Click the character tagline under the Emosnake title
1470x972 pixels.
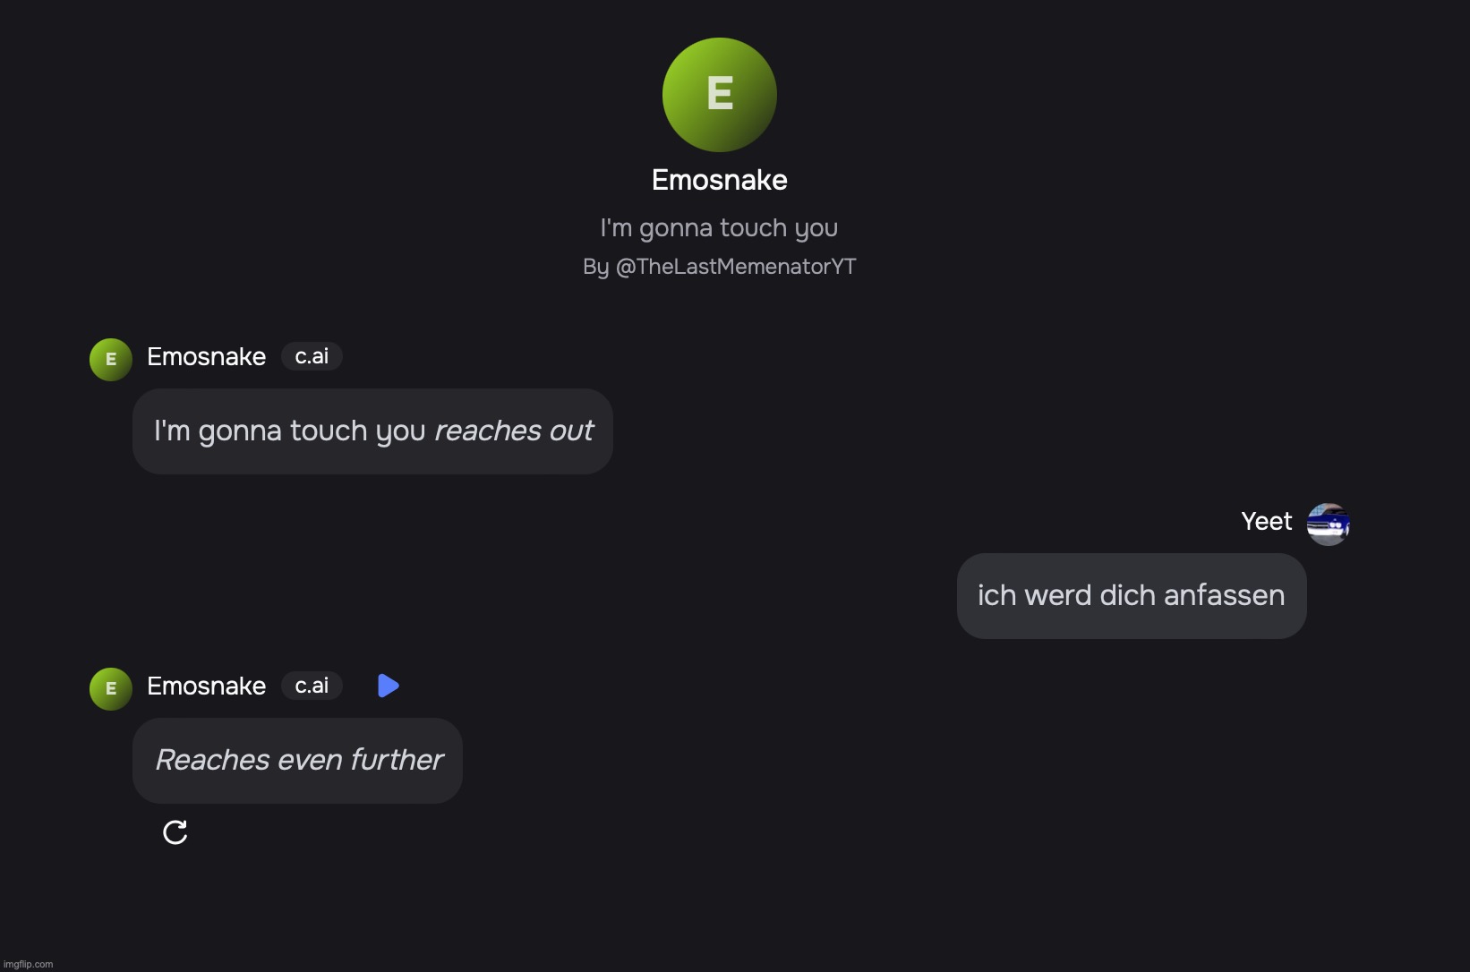coord(719,228)
